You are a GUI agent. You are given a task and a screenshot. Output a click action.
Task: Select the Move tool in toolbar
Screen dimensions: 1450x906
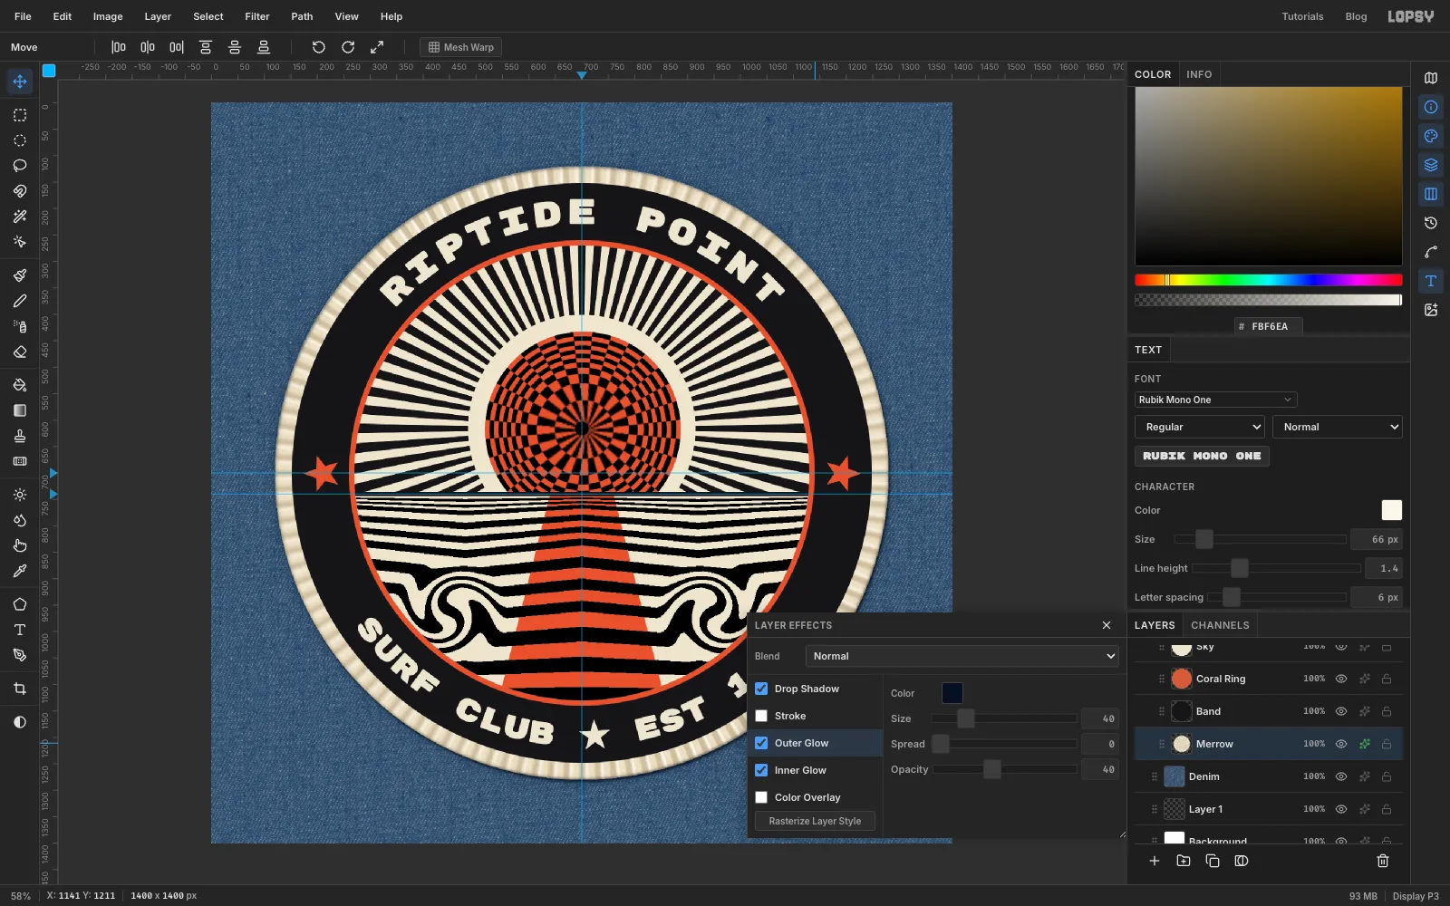[x=20, y=82]
